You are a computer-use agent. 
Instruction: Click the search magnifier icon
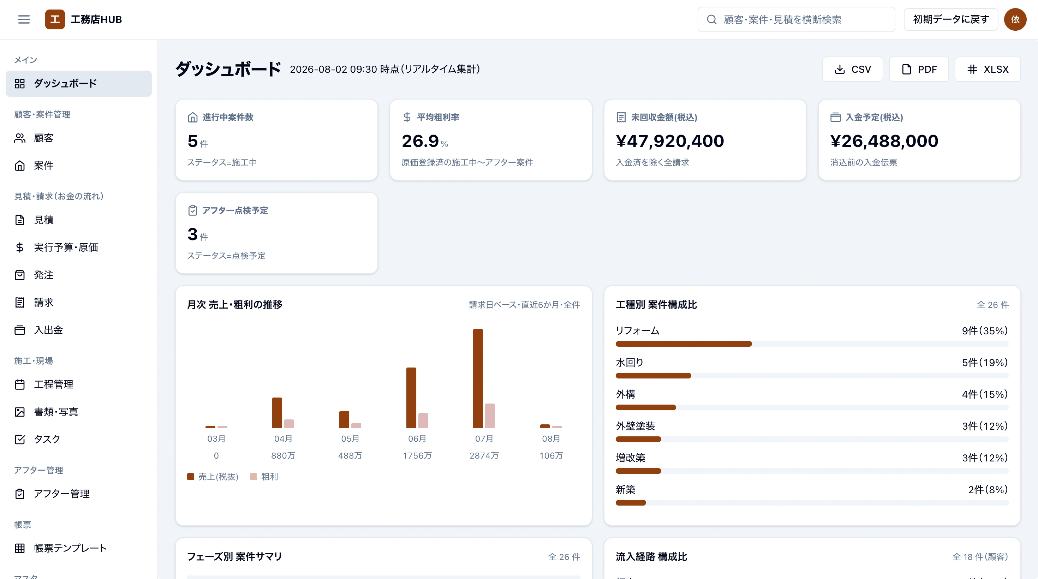(712, 19)
